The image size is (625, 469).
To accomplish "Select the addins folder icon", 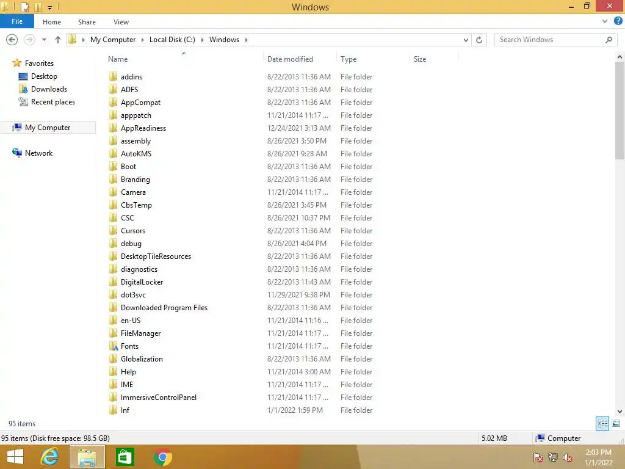I will (x=113, y=76).
